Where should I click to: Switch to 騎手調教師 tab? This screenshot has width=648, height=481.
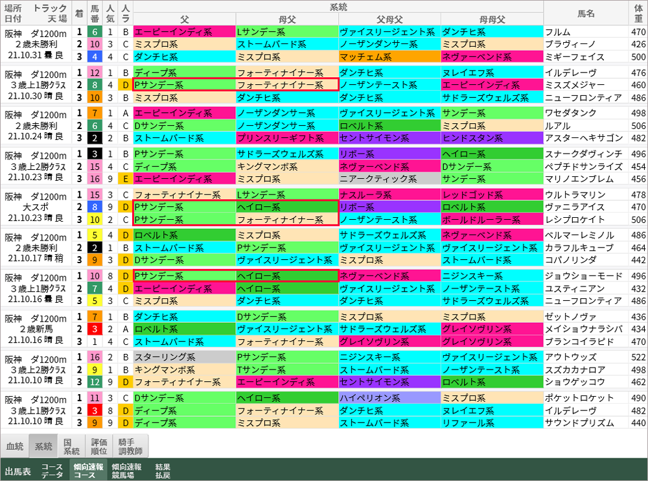[130, 446]
